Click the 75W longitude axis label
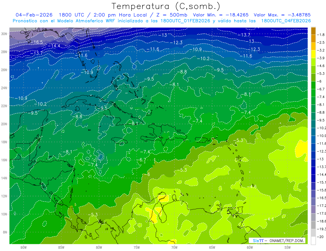 point(137,247)
